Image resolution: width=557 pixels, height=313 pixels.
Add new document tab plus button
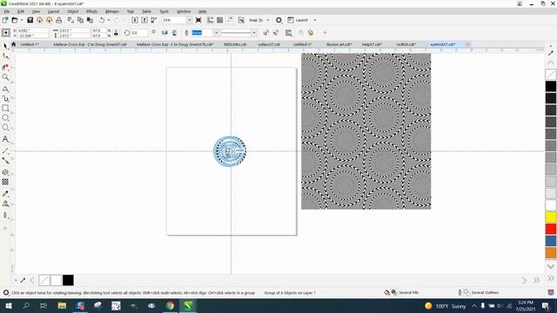click(x=468, y=44)
